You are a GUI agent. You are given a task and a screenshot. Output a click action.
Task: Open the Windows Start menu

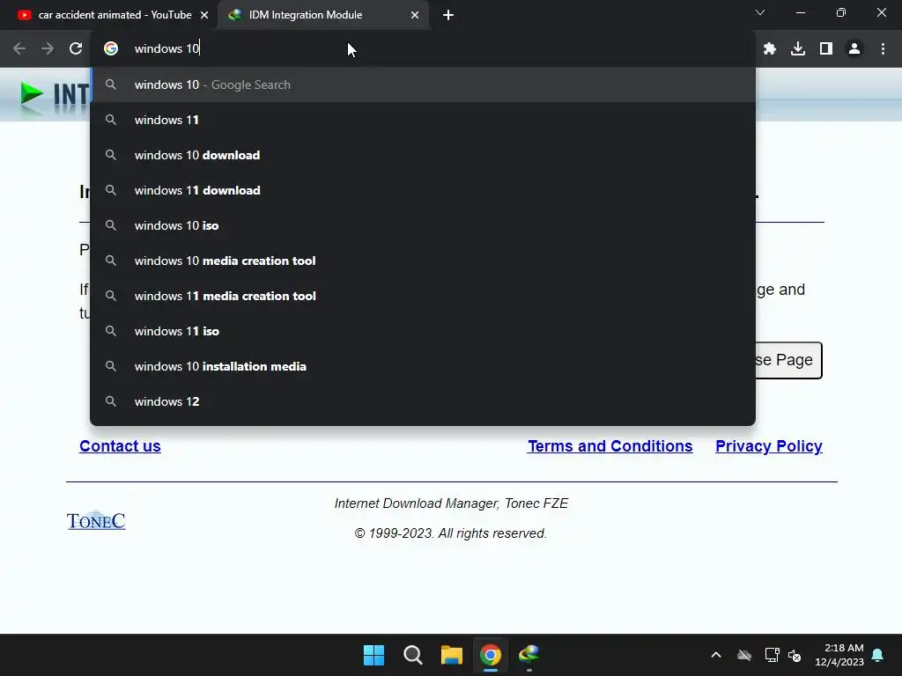pyautogui.click(x=373, y=655)
